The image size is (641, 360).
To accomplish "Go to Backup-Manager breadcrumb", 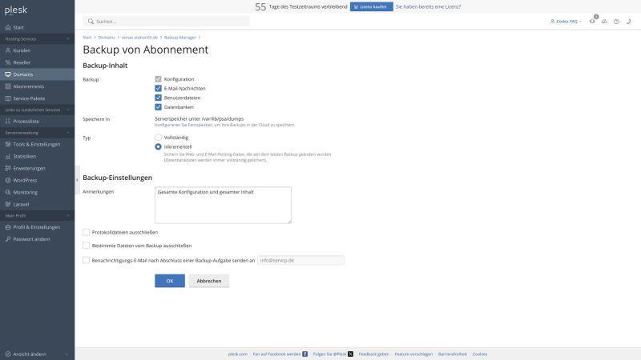I will pyautogui.click(x=179, y=37).
